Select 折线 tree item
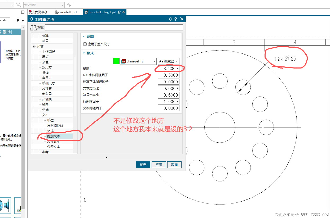 tap(45, 73)
